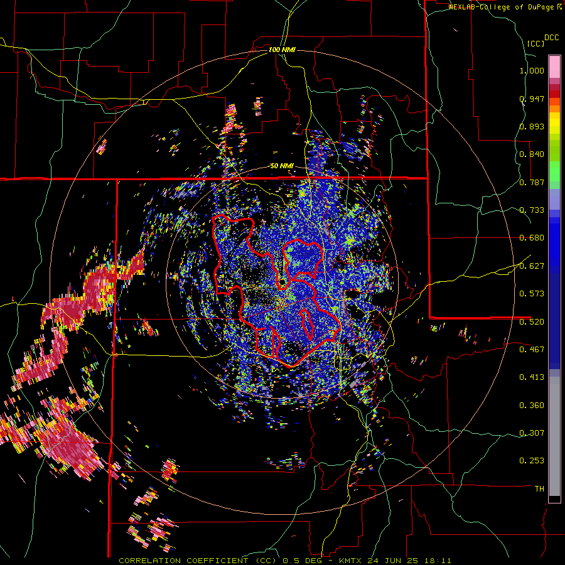Click the TH threshold label on the legend
This screenshot has width=565, height=565.
(539, 488)
